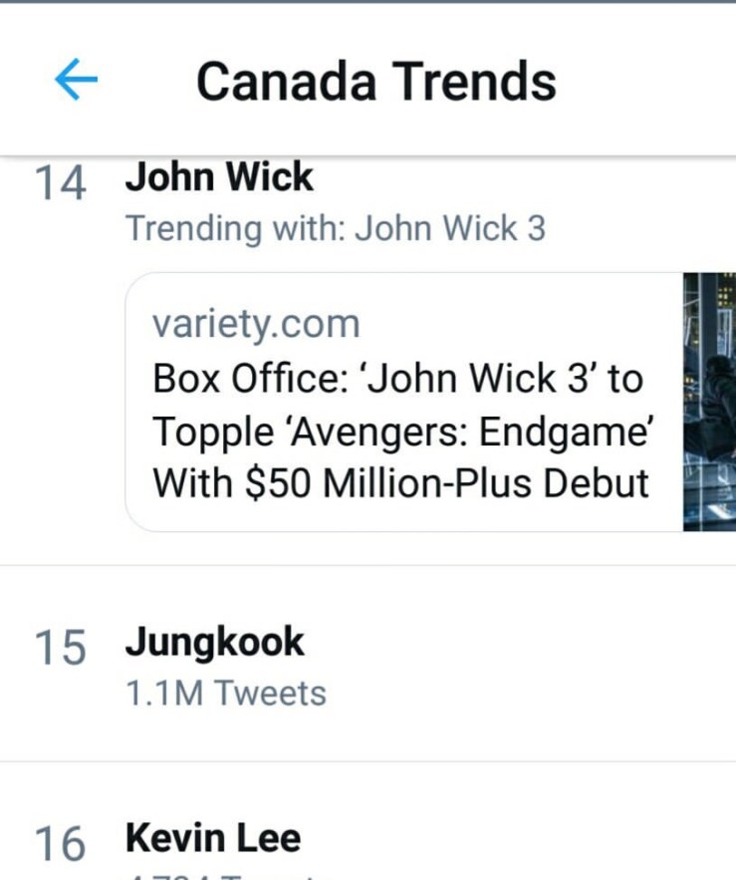The width and height of the screenshot is (736, 880).
Task: Open the 'Box Office: John Wick 3' headline line
Action: [397, 380]
